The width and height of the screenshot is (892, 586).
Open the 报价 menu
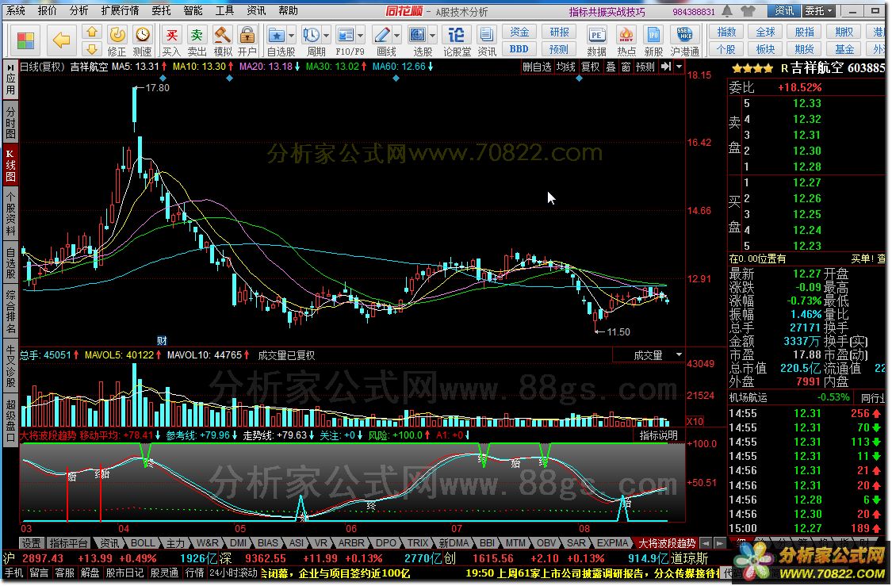48,10
